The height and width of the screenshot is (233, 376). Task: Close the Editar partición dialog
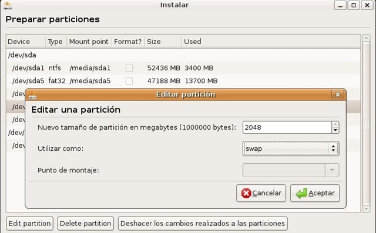pos(338,94)
